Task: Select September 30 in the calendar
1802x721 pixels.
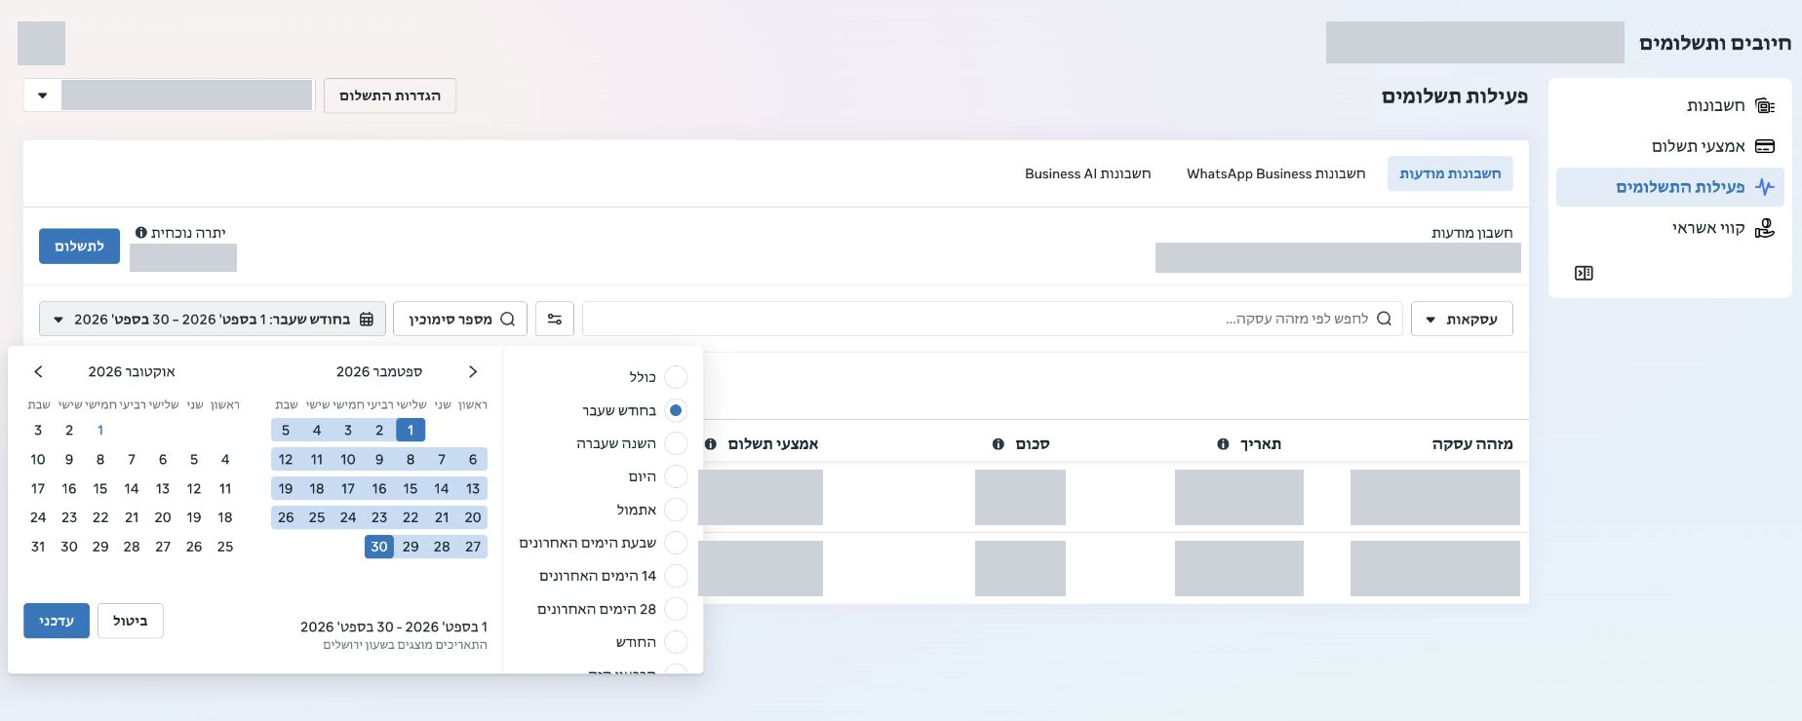Action: [379, 547]
